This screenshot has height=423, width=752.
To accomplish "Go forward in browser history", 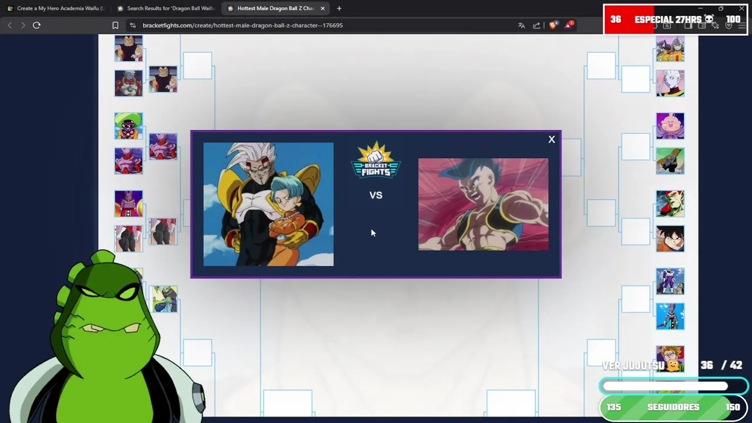I will (23, 25).
